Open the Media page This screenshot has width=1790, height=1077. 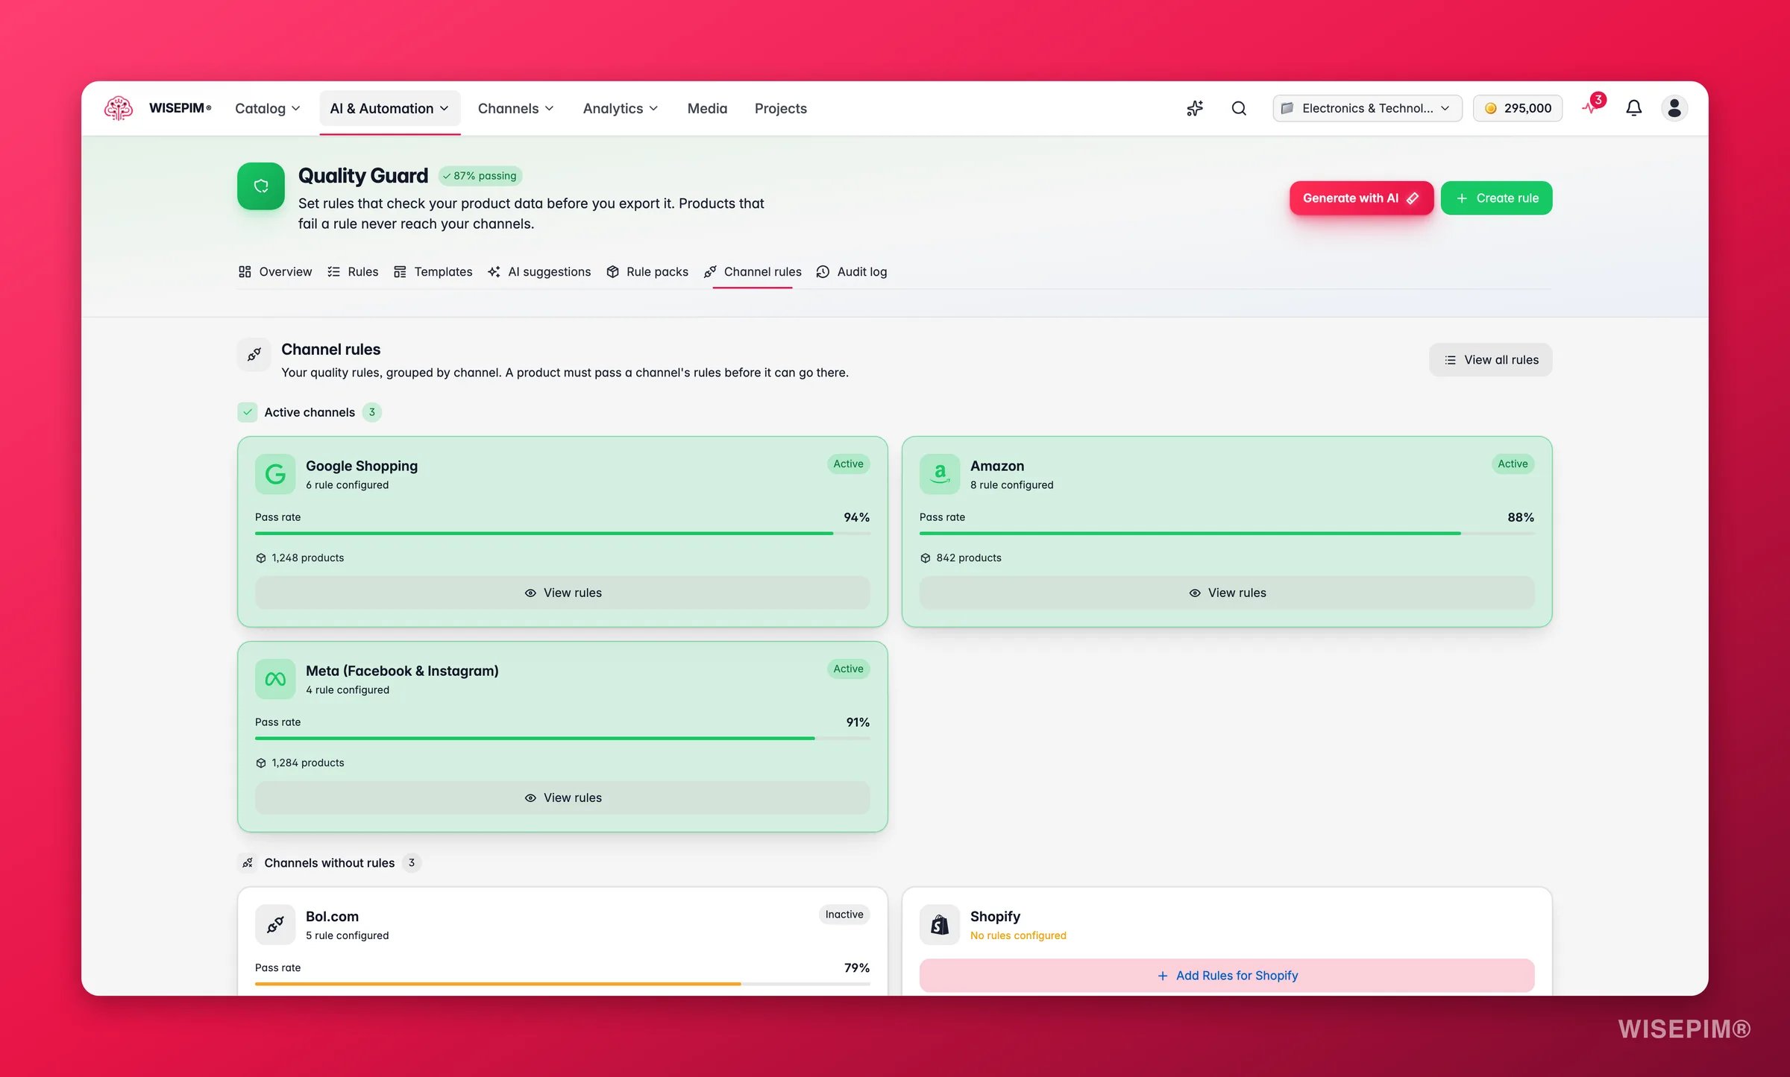(707, 109)
